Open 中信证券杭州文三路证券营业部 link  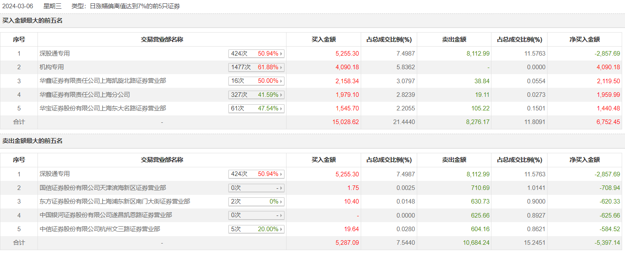(x=100, y=229)
